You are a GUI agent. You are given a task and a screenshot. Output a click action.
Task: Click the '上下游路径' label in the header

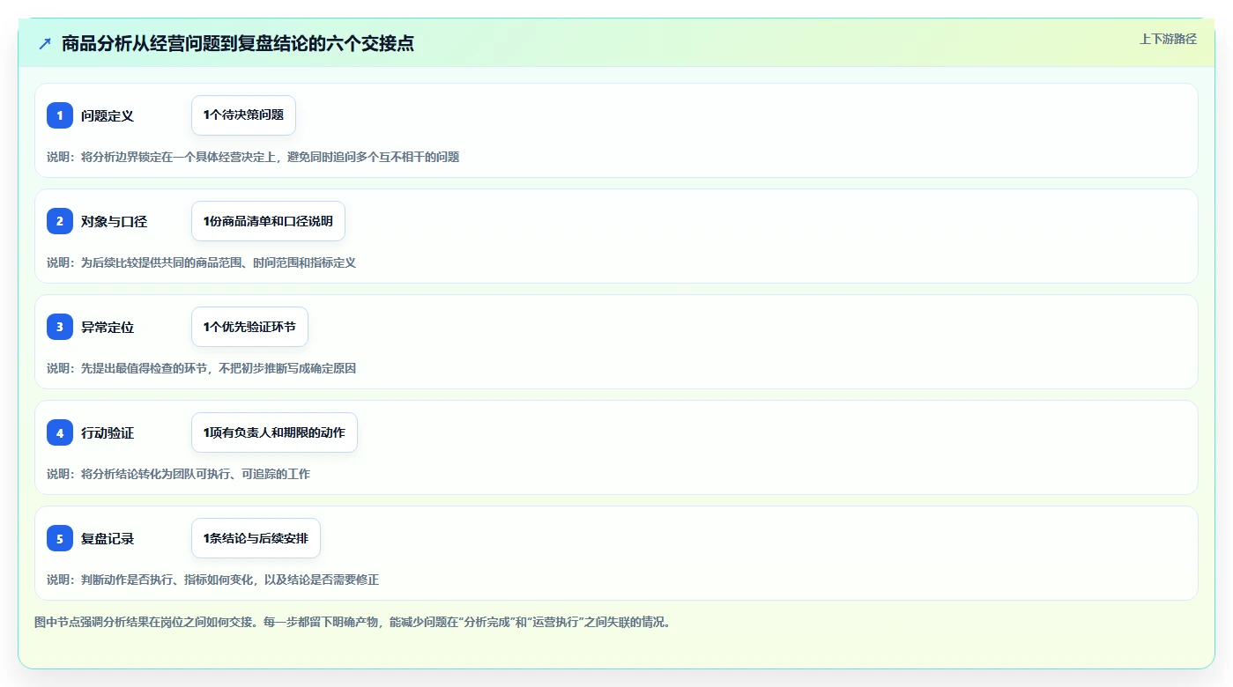coord(1168,39)
